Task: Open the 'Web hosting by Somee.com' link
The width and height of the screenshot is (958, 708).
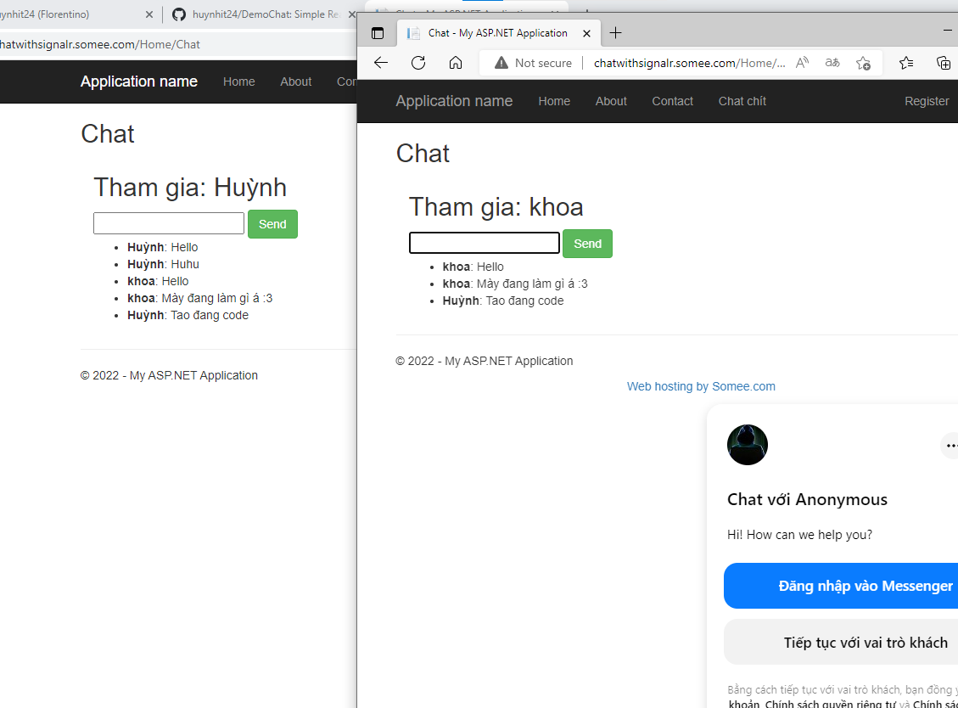Action: (x=701, y=386)
